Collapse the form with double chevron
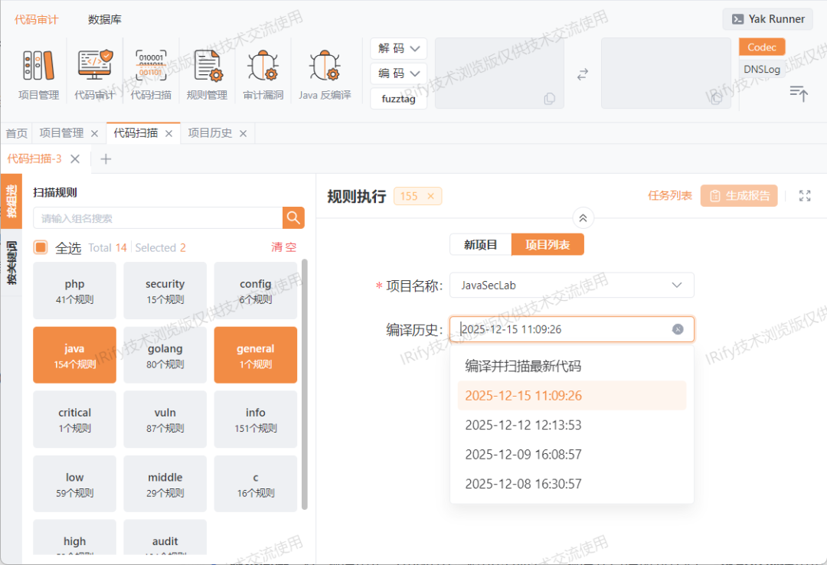The width and height of the screenshot is (827, 565). (583, 218)
